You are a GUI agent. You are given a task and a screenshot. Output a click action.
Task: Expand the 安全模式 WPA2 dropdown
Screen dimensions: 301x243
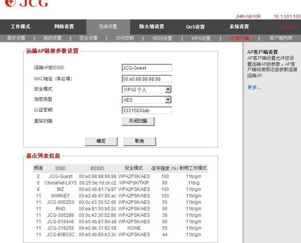147,89
